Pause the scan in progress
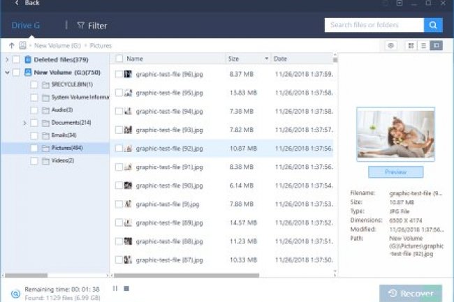This screenshot has width=454, height=302. pyautogui.click(x=115, y=287)
